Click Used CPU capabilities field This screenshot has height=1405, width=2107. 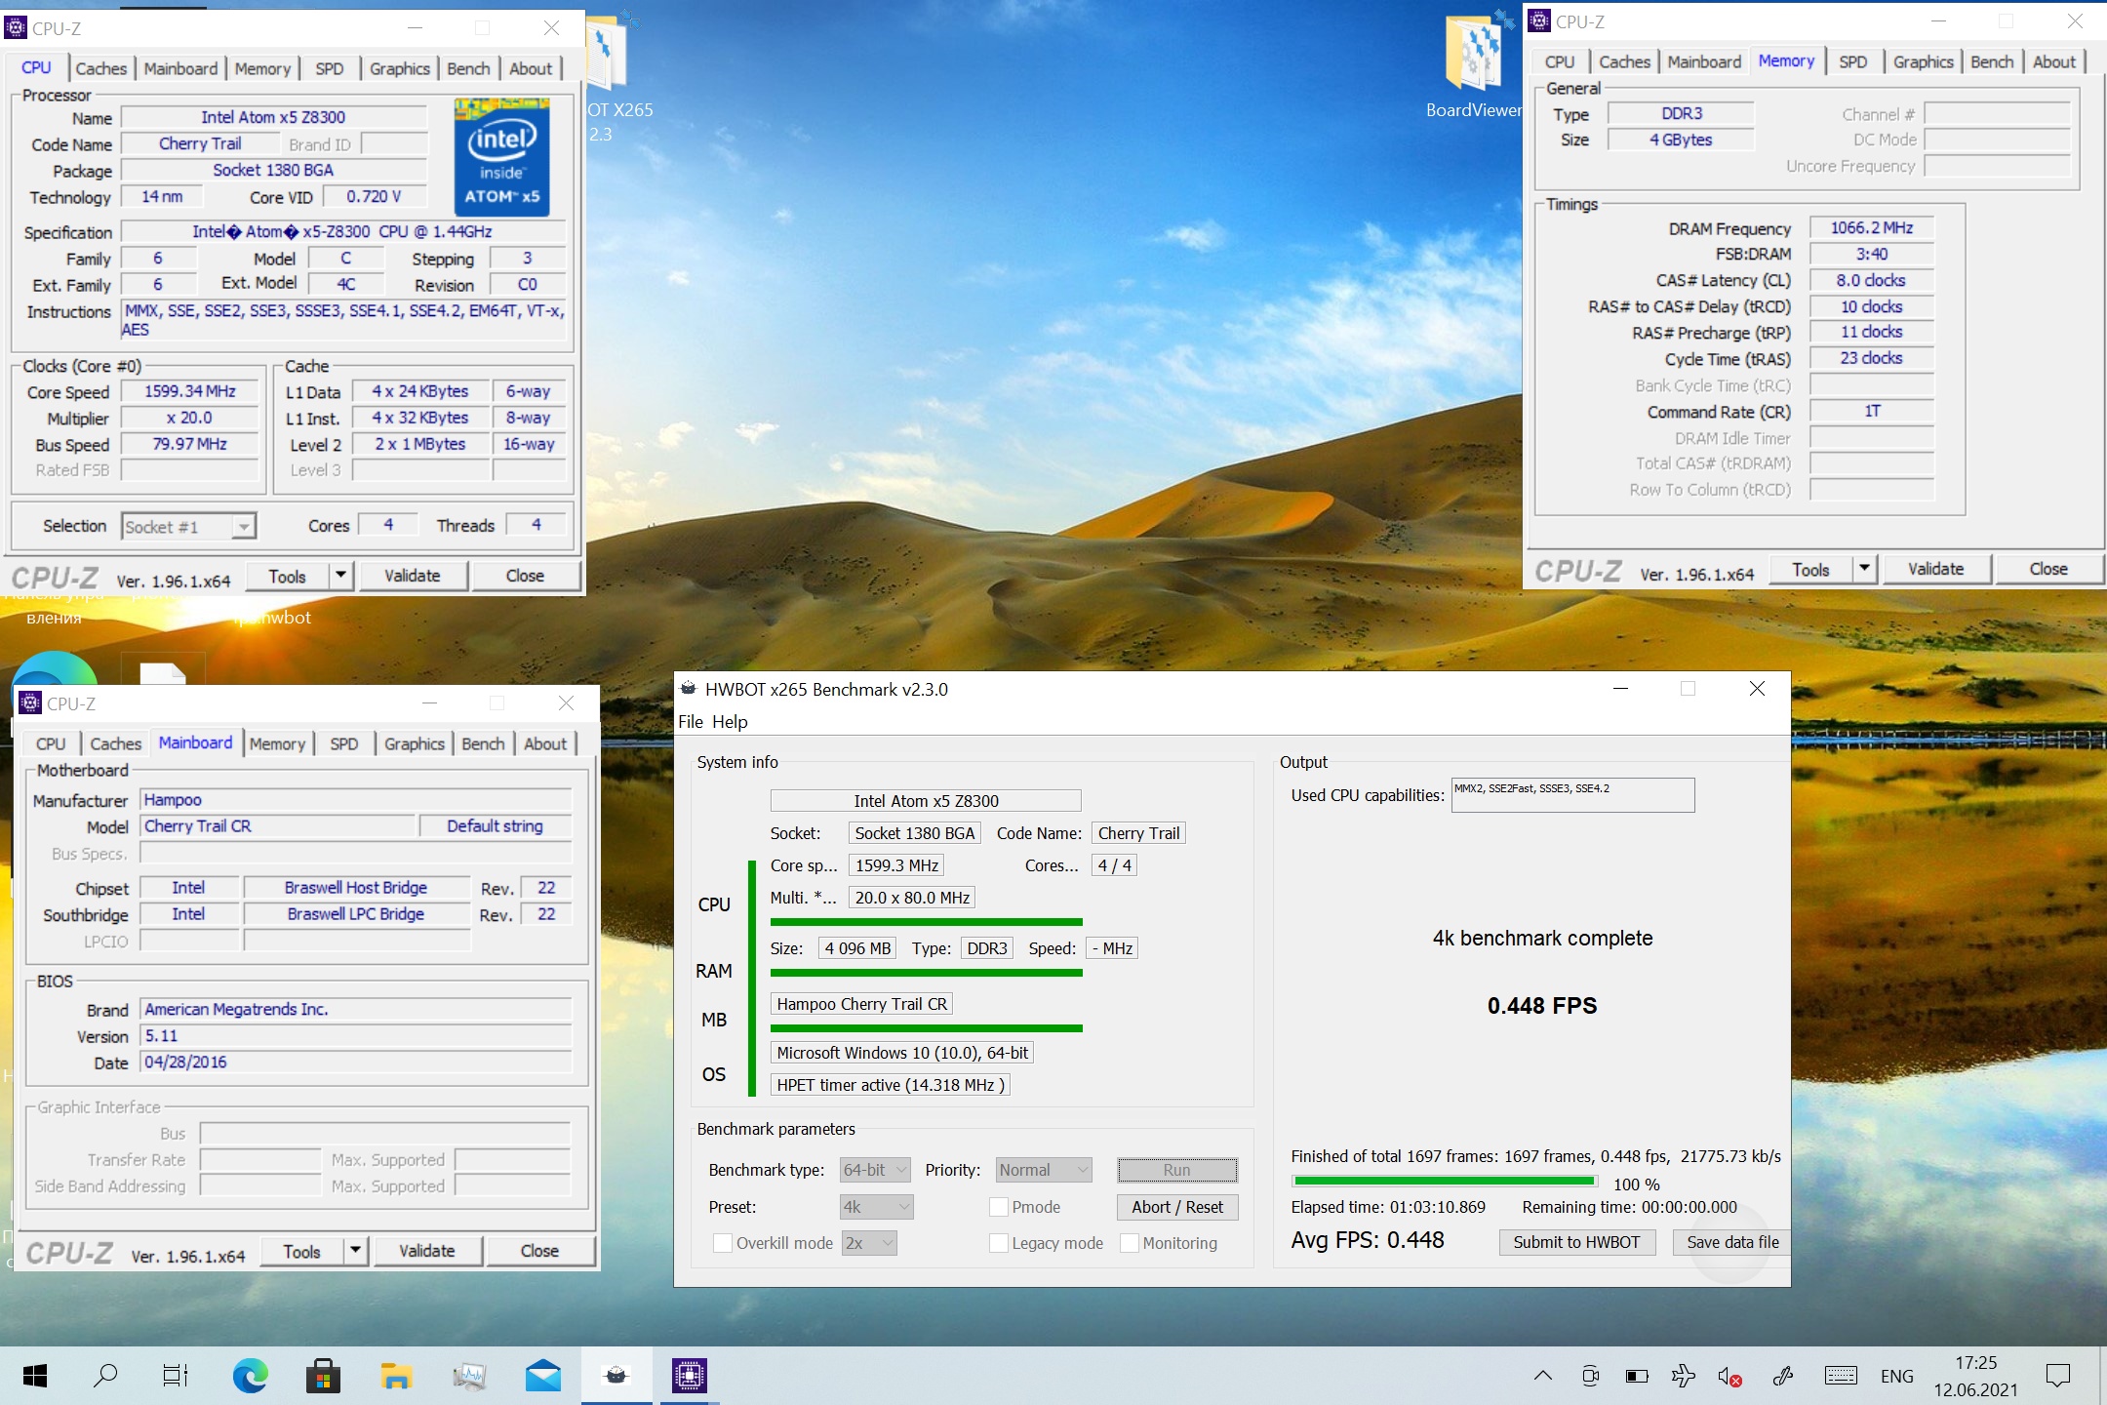1572,795
